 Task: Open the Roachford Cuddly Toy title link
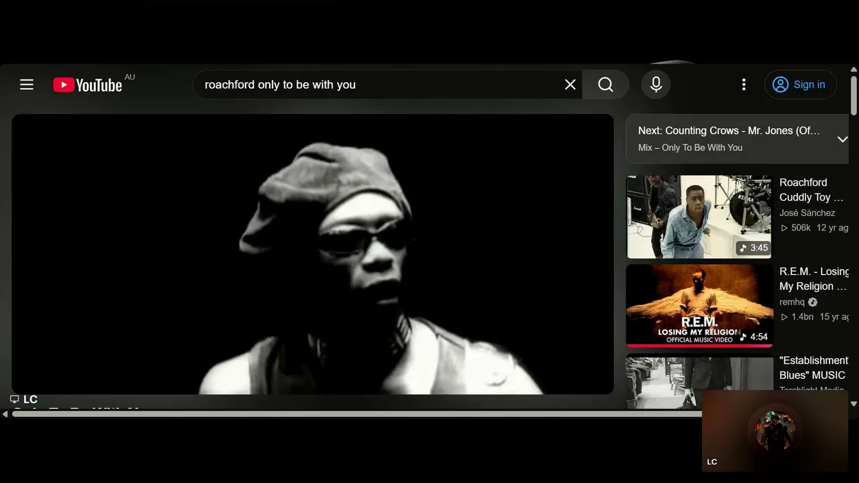pyautogui.click(x=811, y=190)
